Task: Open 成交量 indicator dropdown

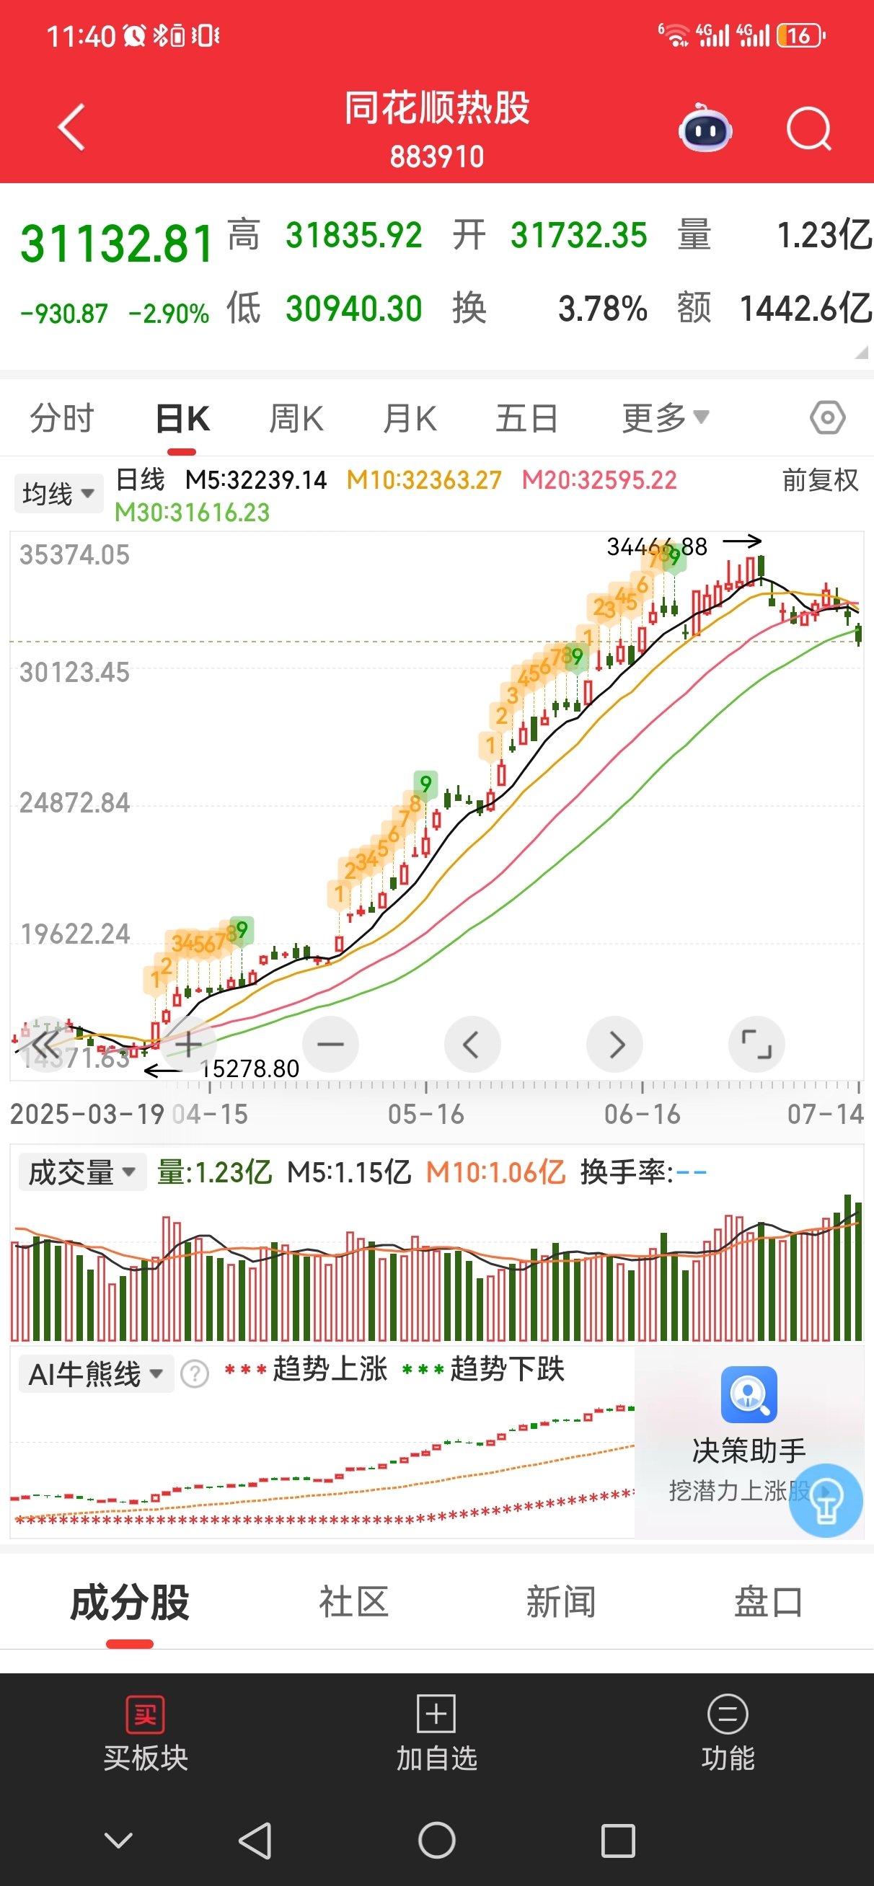Action: pos(83,1172)
